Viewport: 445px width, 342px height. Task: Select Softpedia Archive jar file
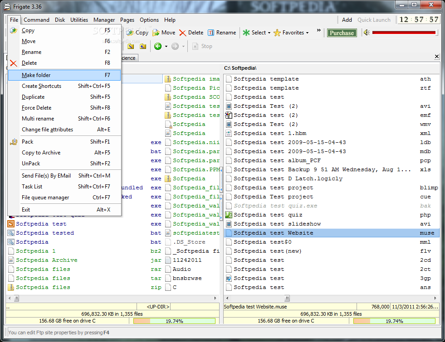tap(84, 260)
